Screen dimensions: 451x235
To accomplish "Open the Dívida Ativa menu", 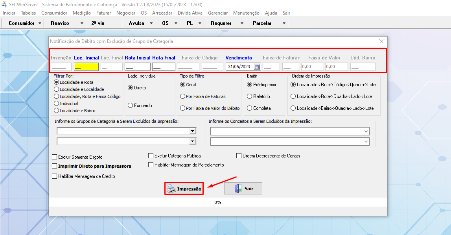I will point(190,13).
